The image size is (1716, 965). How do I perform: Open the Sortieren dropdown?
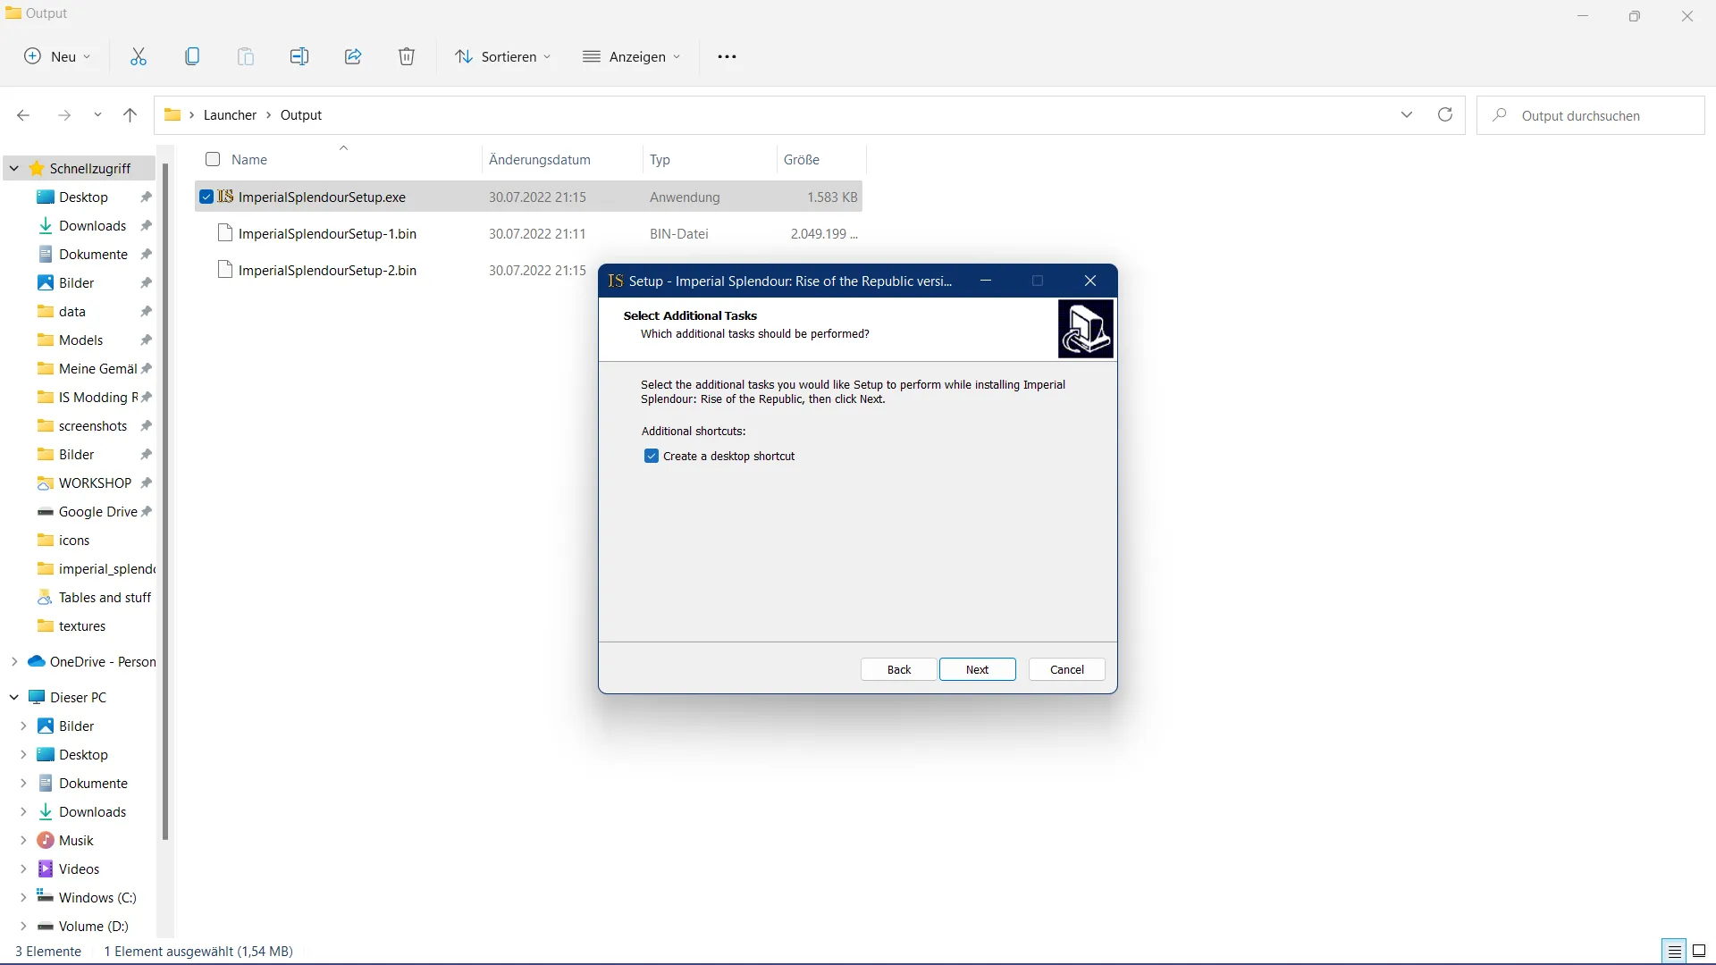pyautogui.click(x=502, y=56)
